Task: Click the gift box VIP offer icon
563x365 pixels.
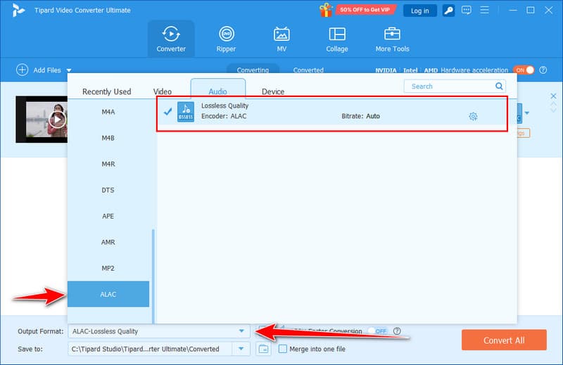Action: tap(326, 10)
